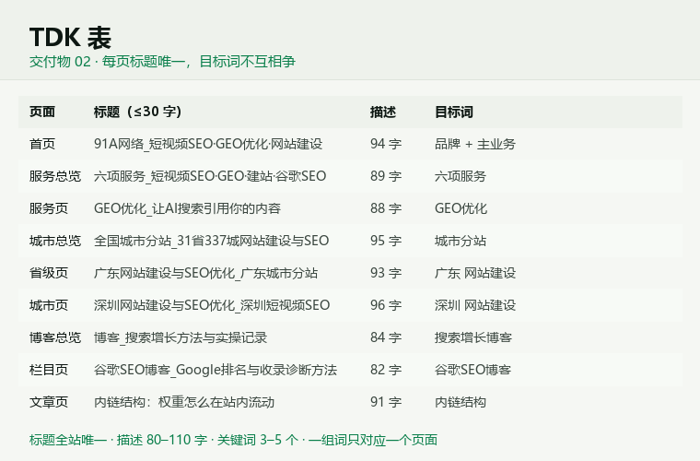This screenshot has height=461, width=700.
Task: Click title '内链结构：权重怎么在站内流动'
Action: [184, 402]
